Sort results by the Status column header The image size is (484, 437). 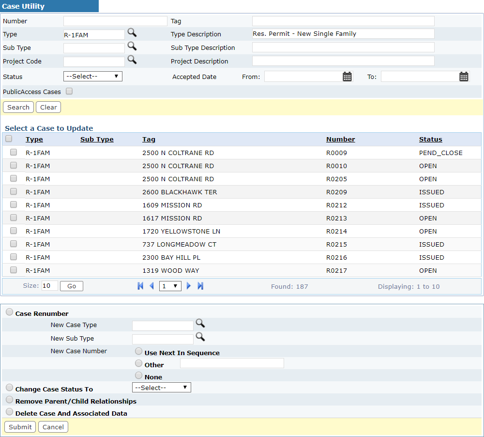(430, 140)
